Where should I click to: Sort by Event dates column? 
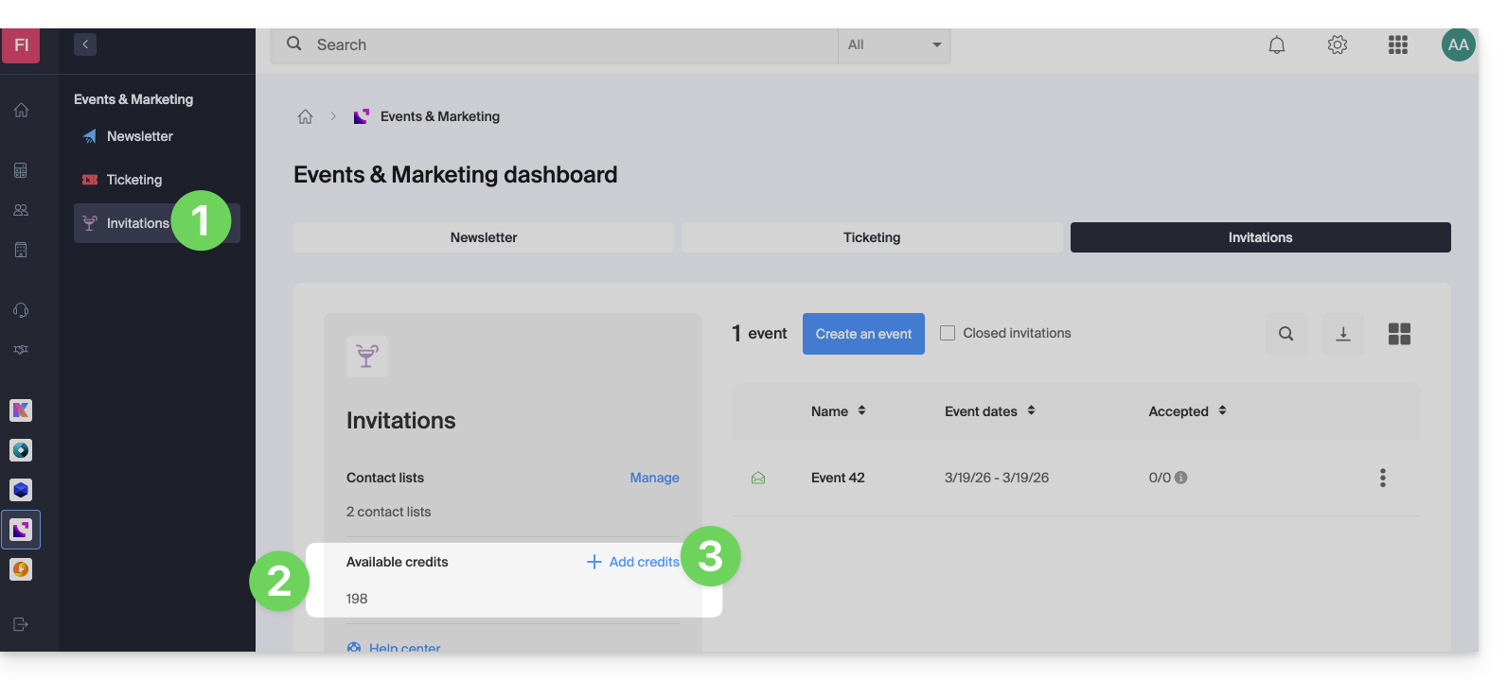point(989,411)
